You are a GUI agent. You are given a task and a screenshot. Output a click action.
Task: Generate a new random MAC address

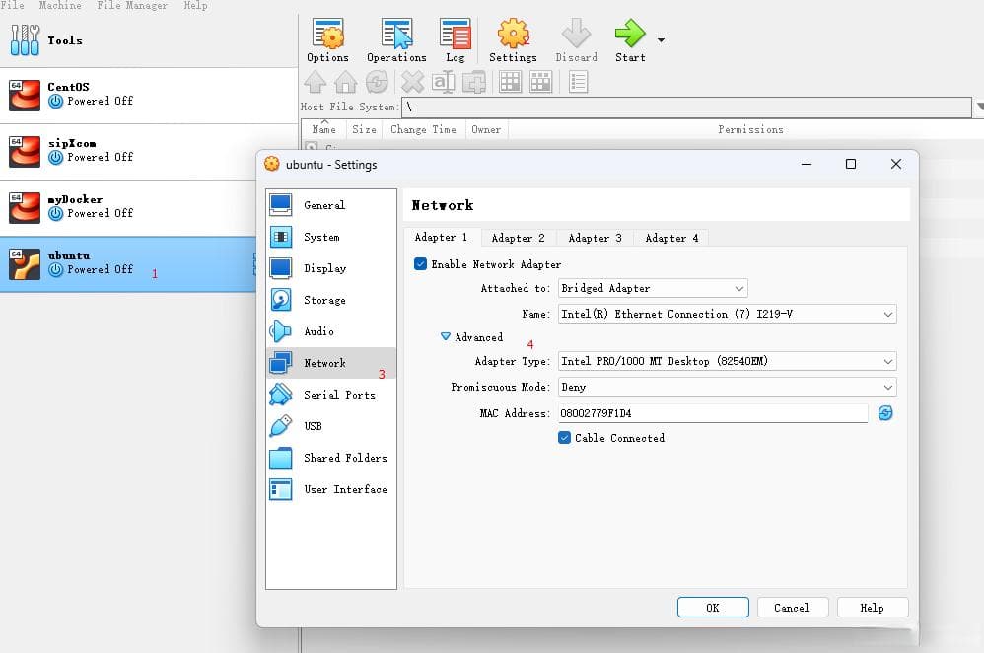point(885,413)
